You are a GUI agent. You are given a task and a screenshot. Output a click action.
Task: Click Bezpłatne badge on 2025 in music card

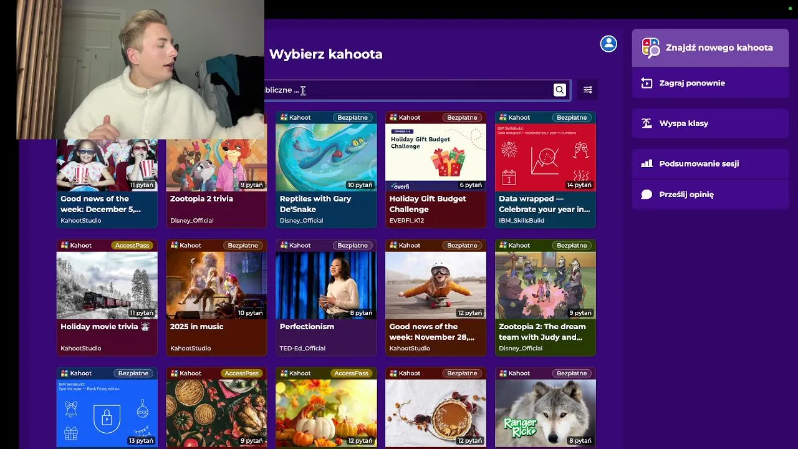point(243,245)
